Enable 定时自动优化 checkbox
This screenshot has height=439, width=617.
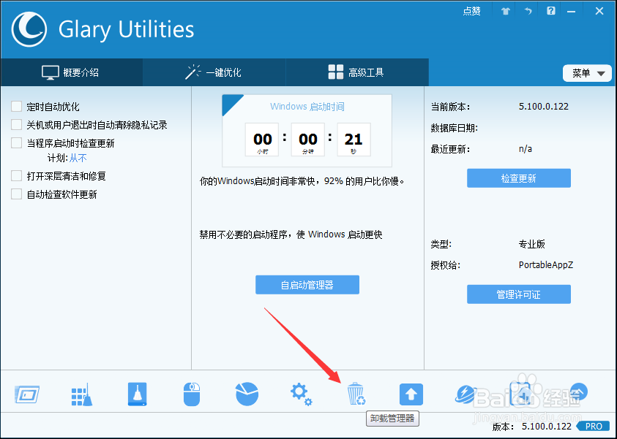point(17,107)
